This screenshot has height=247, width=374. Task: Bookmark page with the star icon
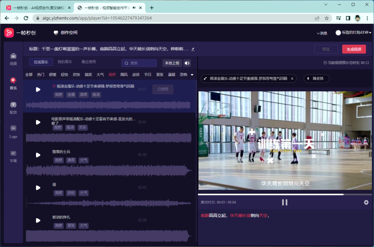click(327, 18)
